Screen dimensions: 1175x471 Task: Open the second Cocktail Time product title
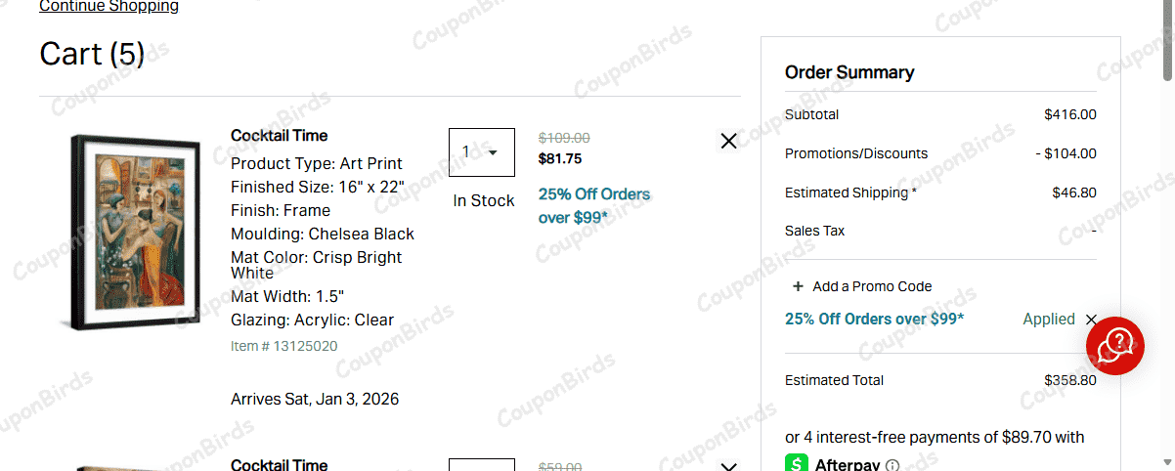point(279,465)
